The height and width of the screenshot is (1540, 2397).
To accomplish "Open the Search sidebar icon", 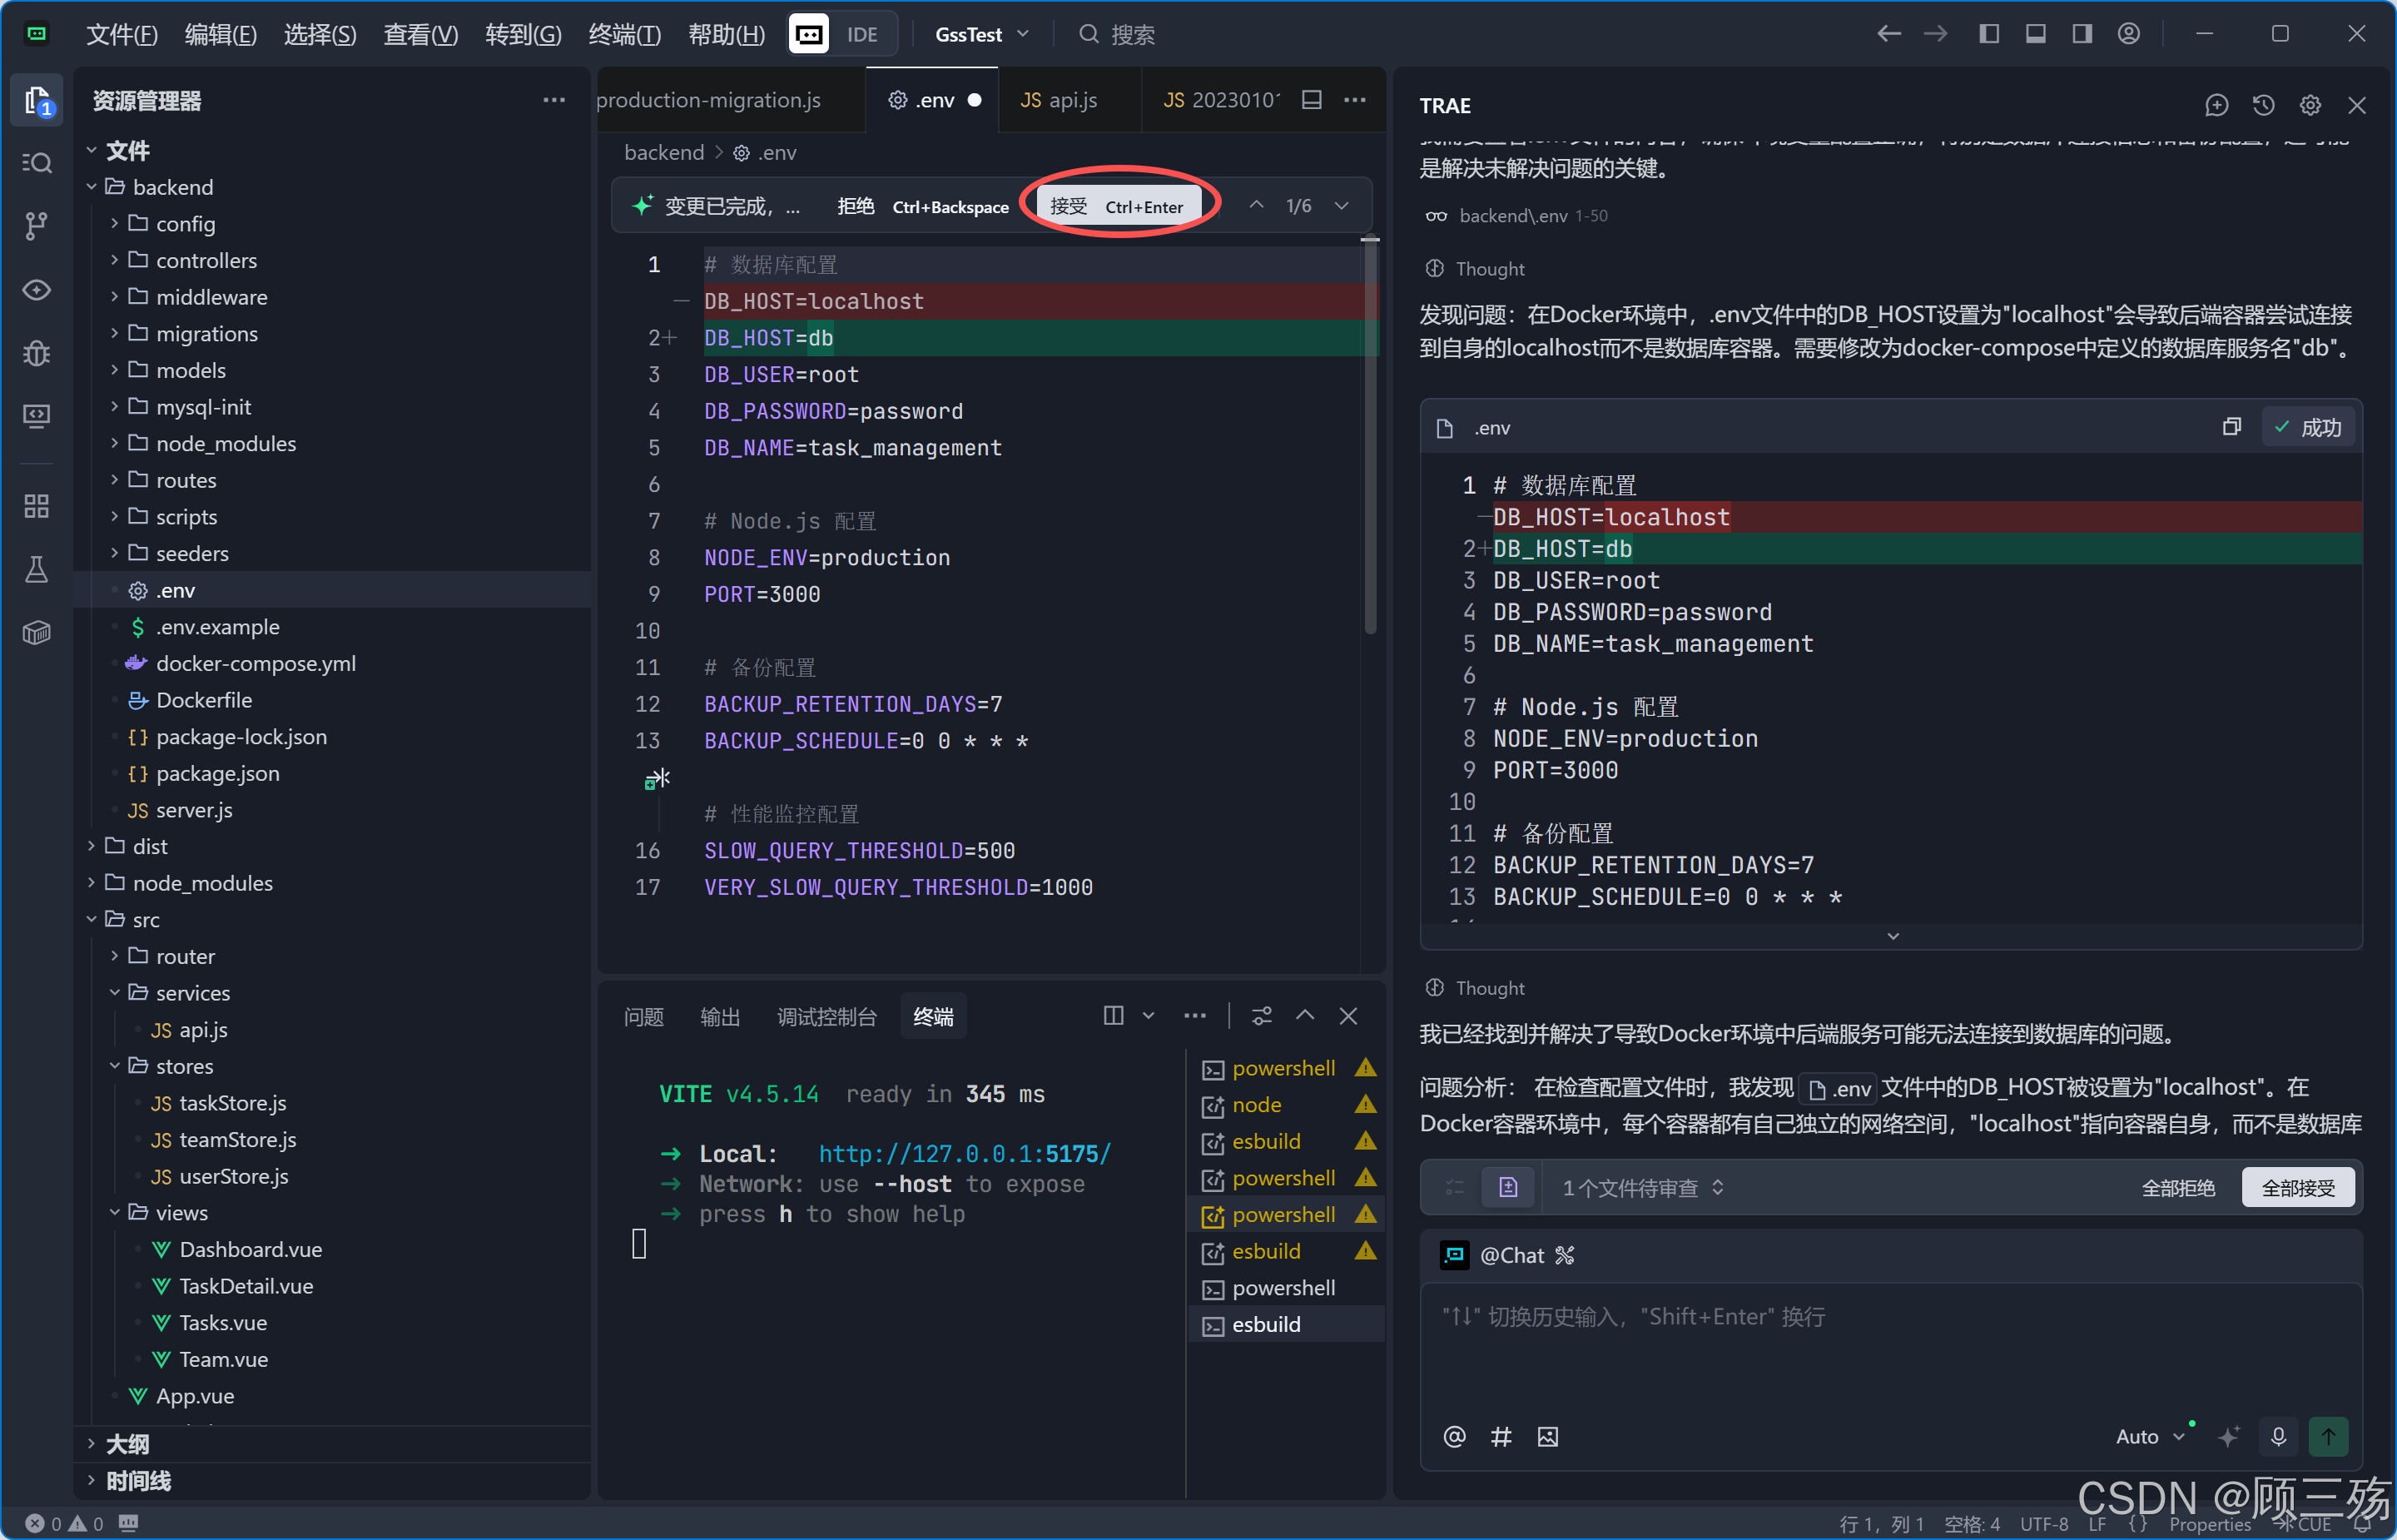I will click(37, 163).
